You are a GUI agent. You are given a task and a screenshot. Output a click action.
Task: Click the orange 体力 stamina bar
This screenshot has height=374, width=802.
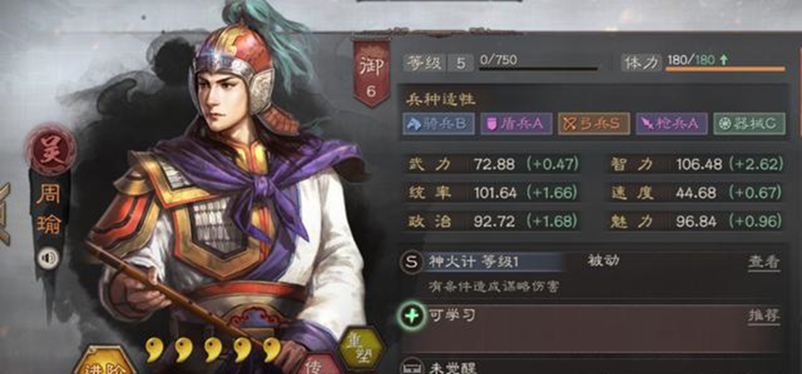coord(725,69)
